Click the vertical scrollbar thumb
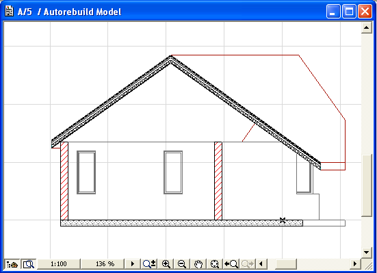The width and height of the screenshot is (377, 273). click(367, 185)
